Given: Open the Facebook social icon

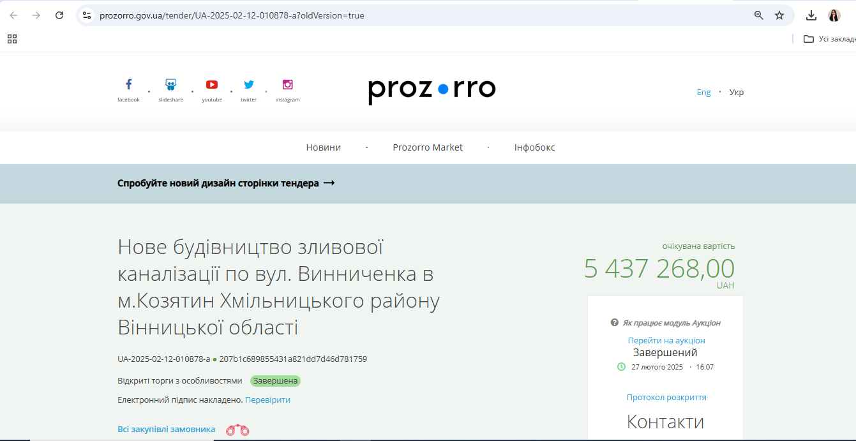Looking at the screenshot, I should (x=128, y=85).
